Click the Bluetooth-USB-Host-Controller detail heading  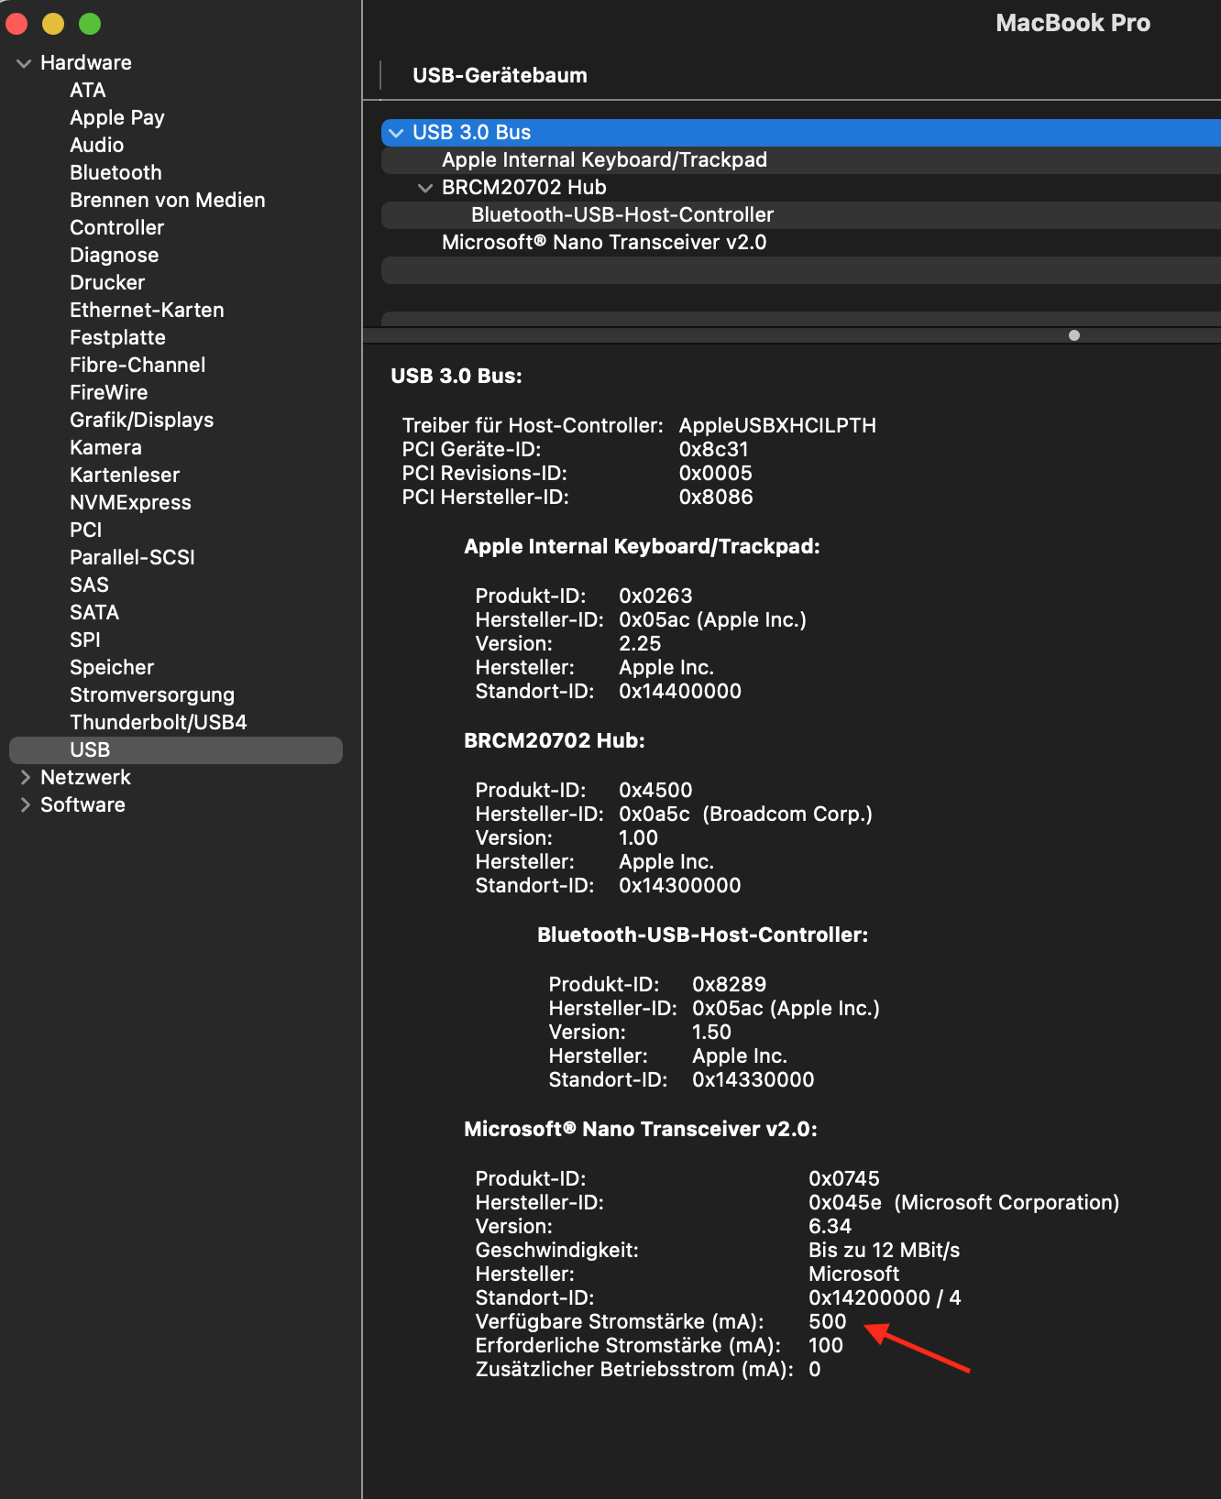tap(702, 936)
